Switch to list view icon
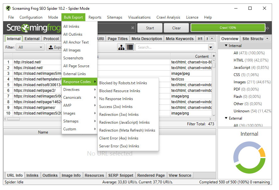This screenshot has height=190, width=279. pos(130,47)
